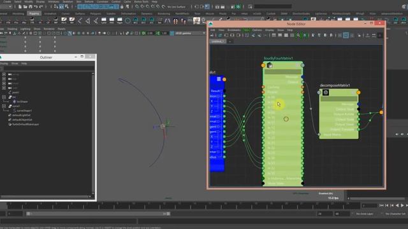Open the sRGB gamma dropdown
Screen dimensions: 408x229
190,33
